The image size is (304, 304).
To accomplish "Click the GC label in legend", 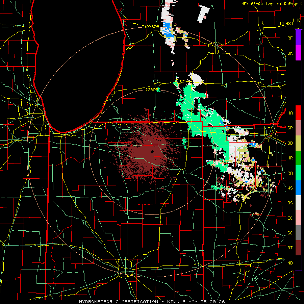I will (x=290, y=233).
